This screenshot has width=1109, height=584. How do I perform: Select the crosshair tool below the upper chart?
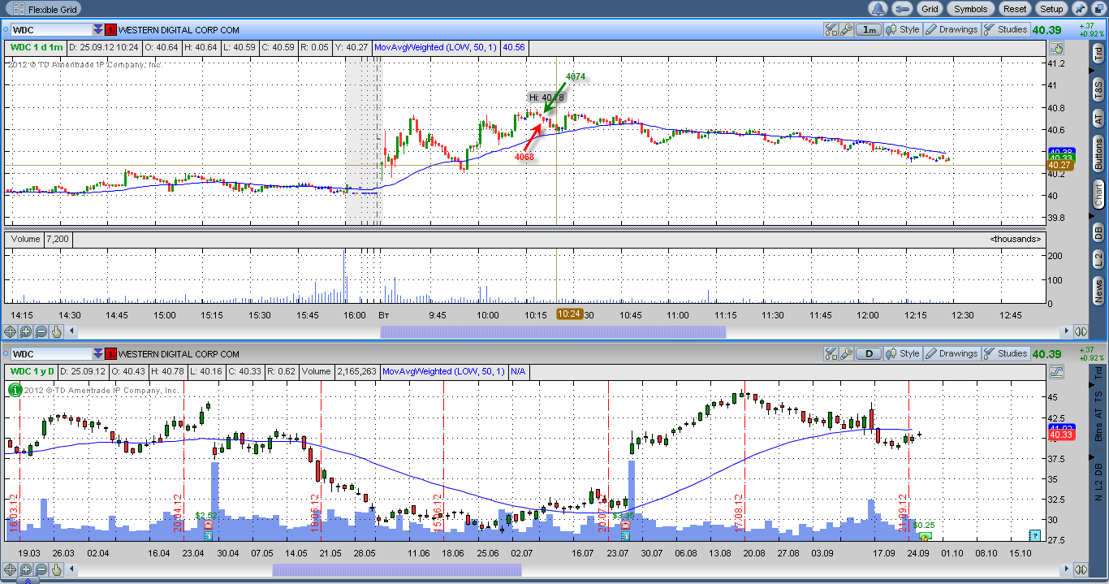[x=11, y=331]
